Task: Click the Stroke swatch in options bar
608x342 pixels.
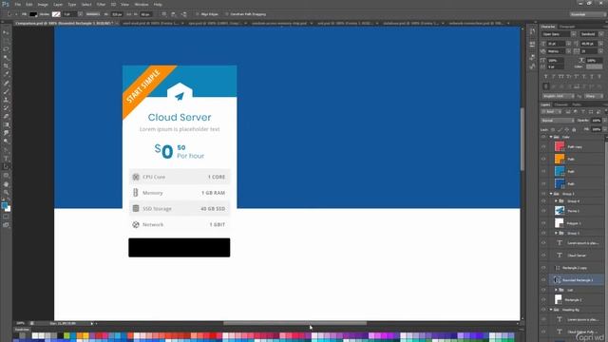Action: (x=56, y=14)
